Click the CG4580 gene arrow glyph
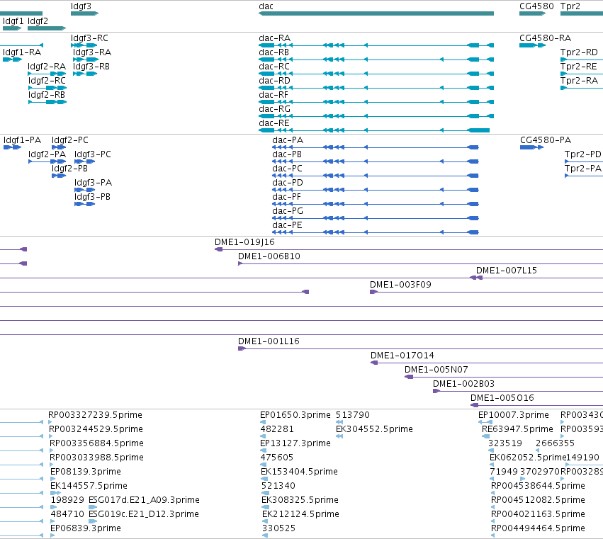 coord(532,13)
